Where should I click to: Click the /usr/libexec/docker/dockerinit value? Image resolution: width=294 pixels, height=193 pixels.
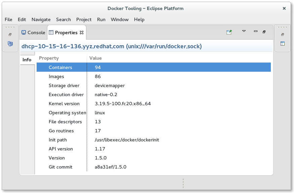coord(127,140)
